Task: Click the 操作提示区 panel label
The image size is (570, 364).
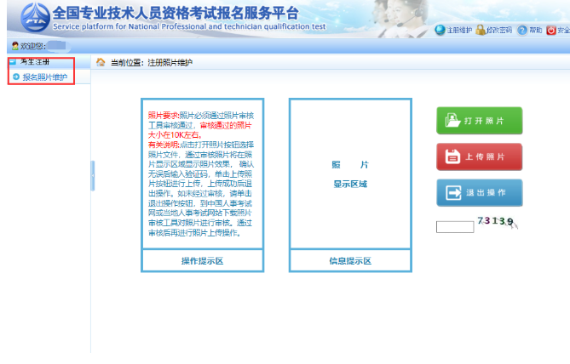Action: pyautogui.click(x=202, y=260)
